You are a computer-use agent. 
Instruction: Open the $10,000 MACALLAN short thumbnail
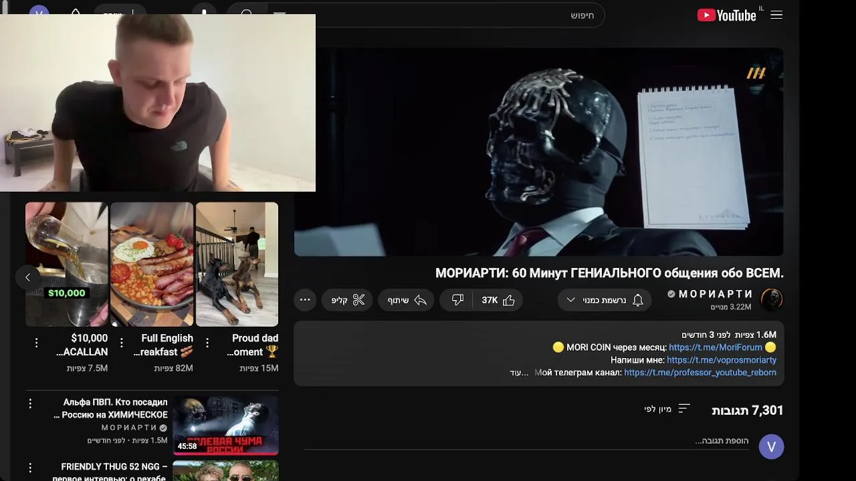pos(66,264)
